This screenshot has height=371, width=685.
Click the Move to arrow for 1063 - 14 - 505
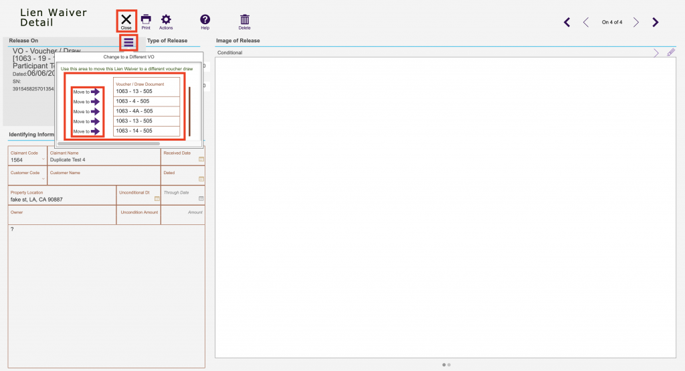point(95,131)
